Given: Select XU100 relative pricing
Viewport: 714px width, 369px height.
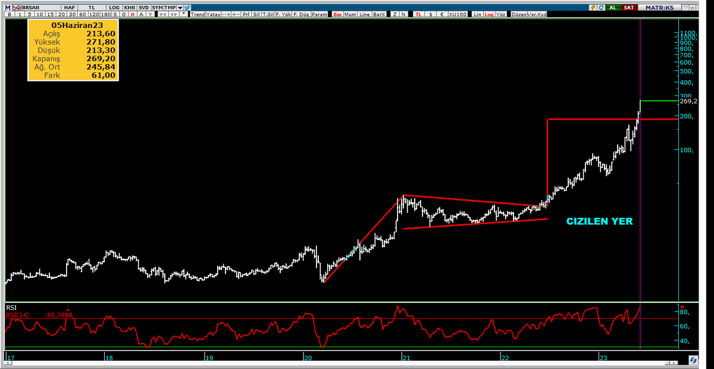Looking at the screenshot, I should (458, 14).
